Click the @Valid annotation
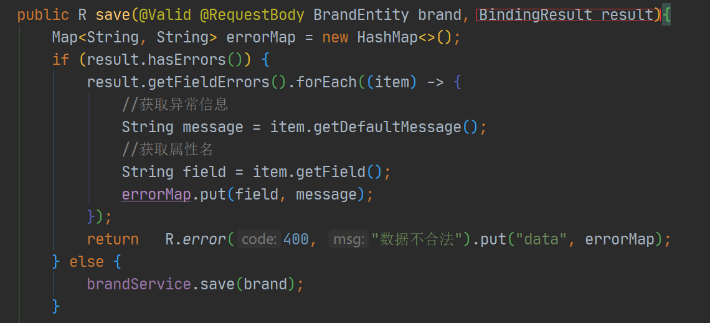The width and height of the screenshot is (710, 323). tap(165, 15)
